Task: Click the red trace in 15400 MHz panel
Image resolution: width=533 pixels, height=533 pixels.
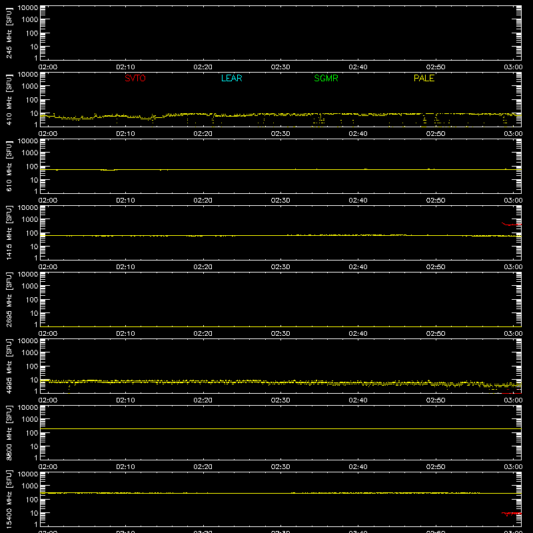Action: [512, 513]
